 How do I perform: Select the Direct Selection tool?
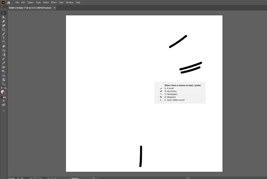click(4, 17)
